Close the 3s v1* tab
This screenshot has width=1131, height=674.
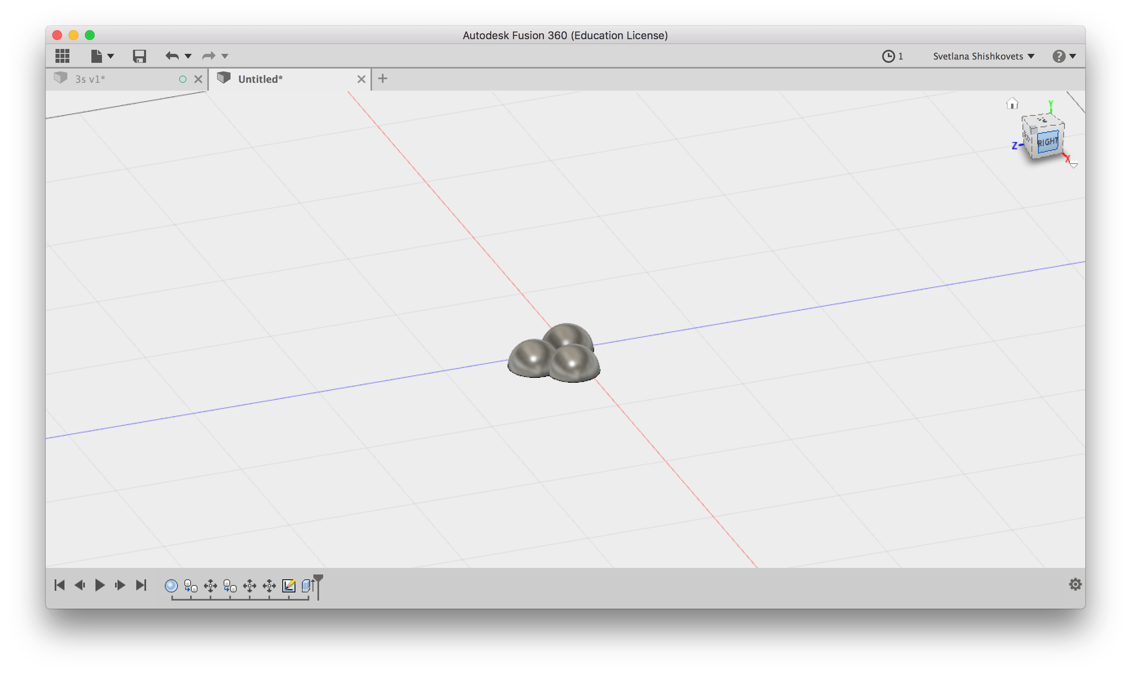(x=198, y=79)
